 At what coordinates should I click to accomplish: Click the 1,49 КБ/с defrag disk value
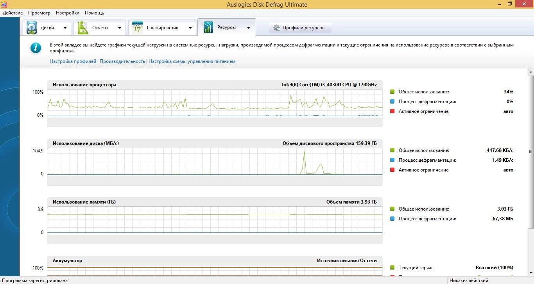pyautogui.click(x=502, y=160)
